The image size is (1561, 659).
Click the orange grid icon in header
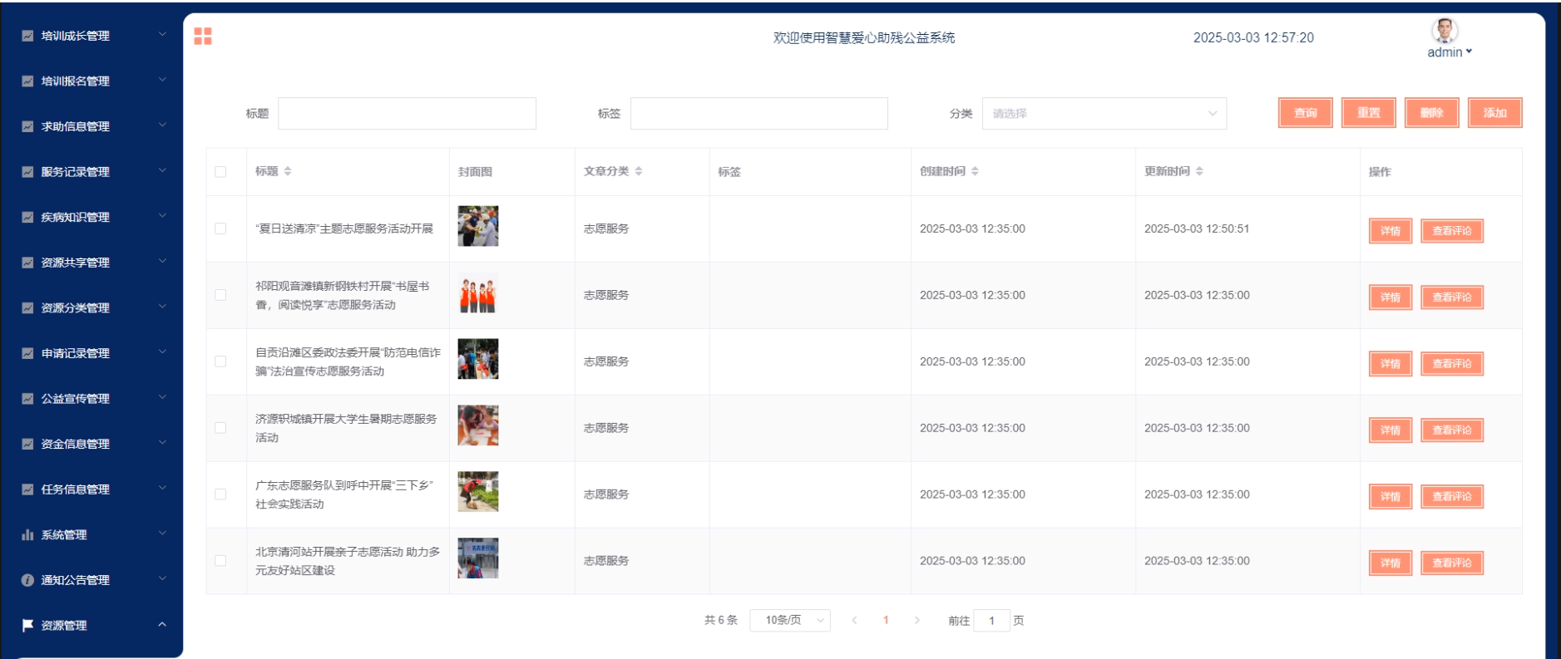pos(203,36)
